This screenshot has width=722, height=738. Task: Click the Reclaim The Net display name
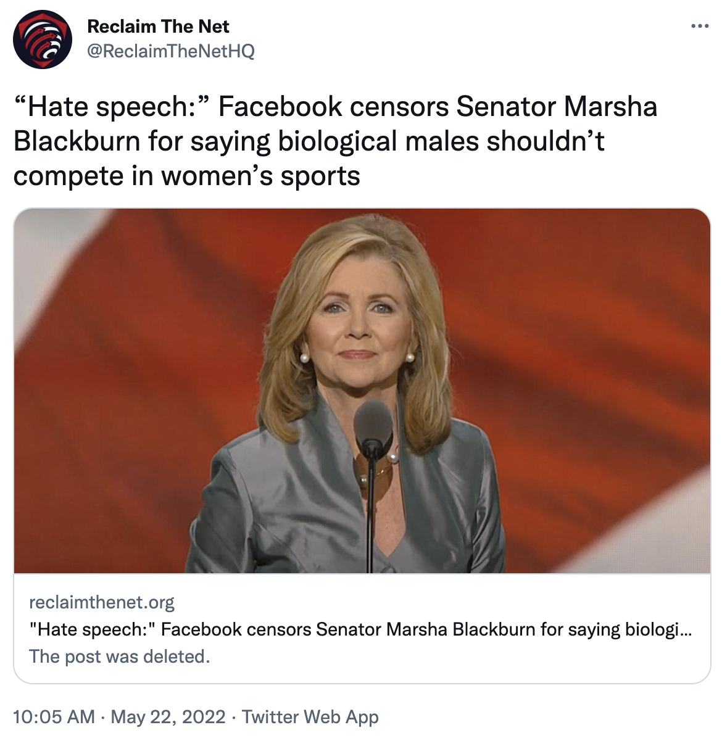[158, 27]
